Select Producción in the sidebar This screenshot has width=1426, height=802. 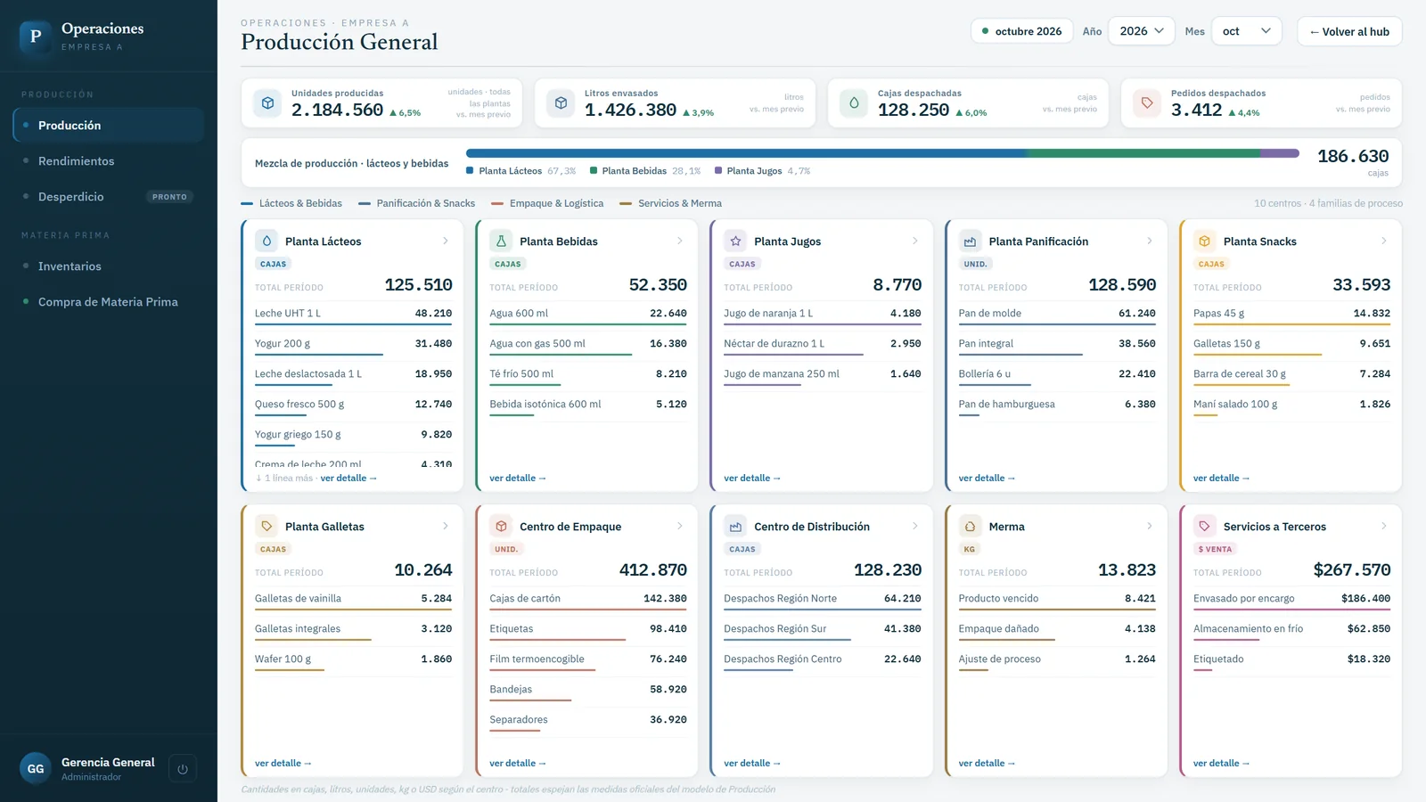pos(109,126)
